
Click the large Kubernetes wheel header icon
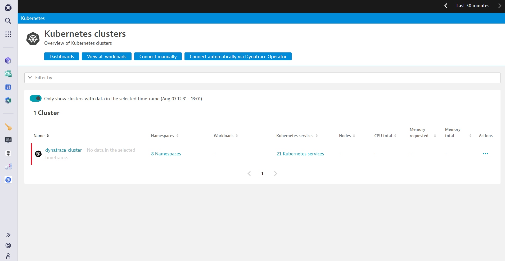[33, 39]
